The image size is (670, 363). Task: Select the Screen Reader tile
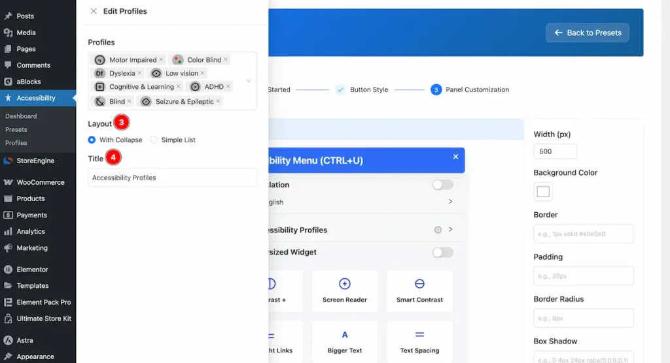pos(345,291)
